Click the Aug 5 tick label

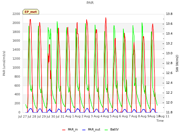pyautogui.click(x=107, y=116)
